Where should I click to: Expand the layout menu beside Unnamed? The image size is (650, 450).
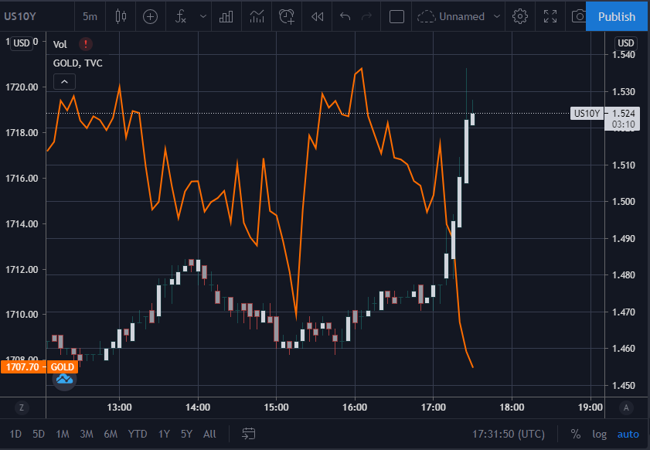(497, 16)
